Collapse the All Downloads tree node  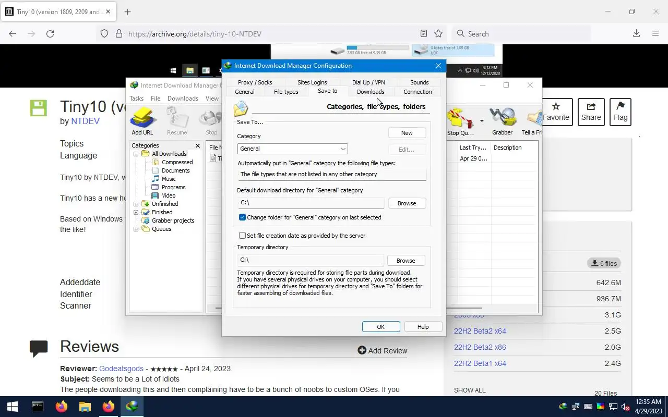[x=136, y=154]
